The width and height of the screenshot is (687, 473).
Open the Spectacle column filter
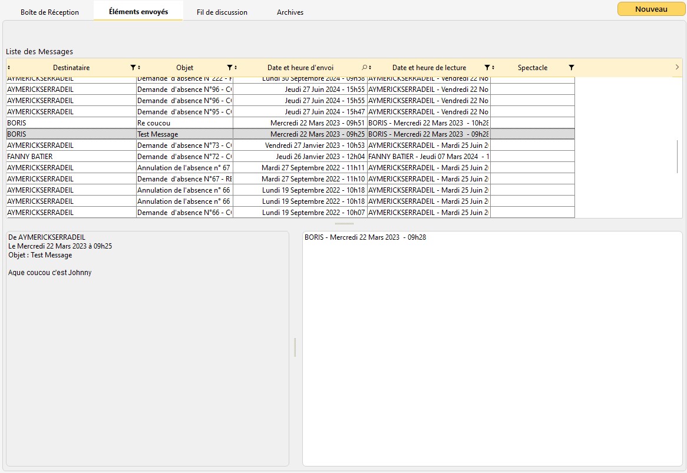pos(571,68)
